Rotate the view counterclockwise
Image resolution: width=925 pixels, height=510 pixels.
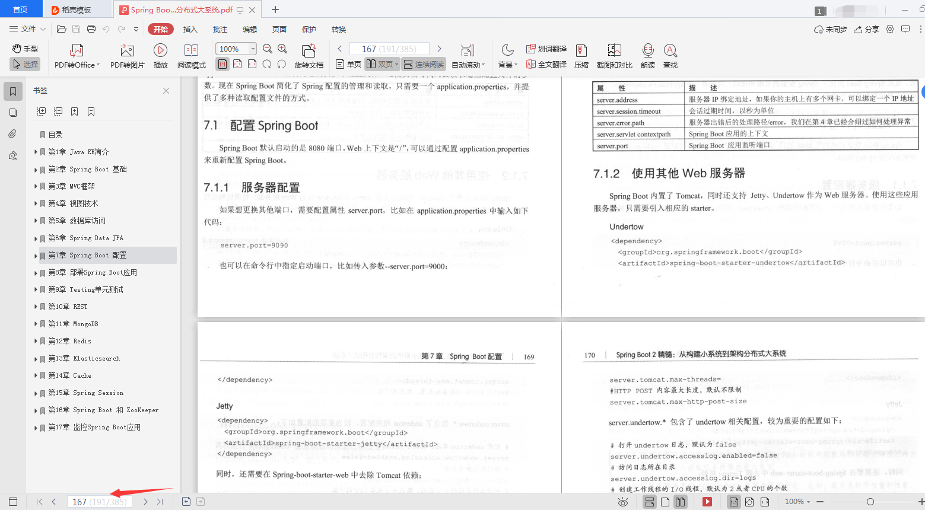[x=282, y=64]
